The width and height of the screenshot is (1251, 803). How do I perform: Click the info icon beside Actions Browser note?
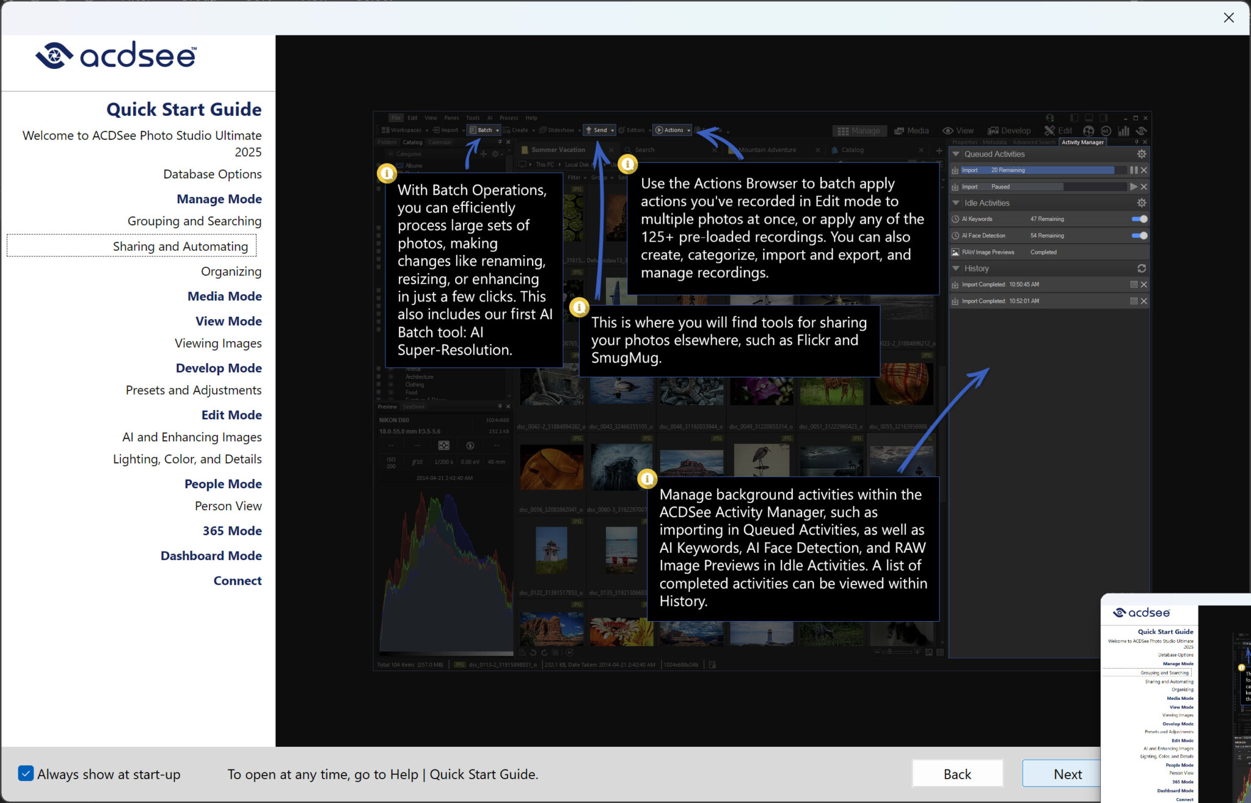coord(628,164)
